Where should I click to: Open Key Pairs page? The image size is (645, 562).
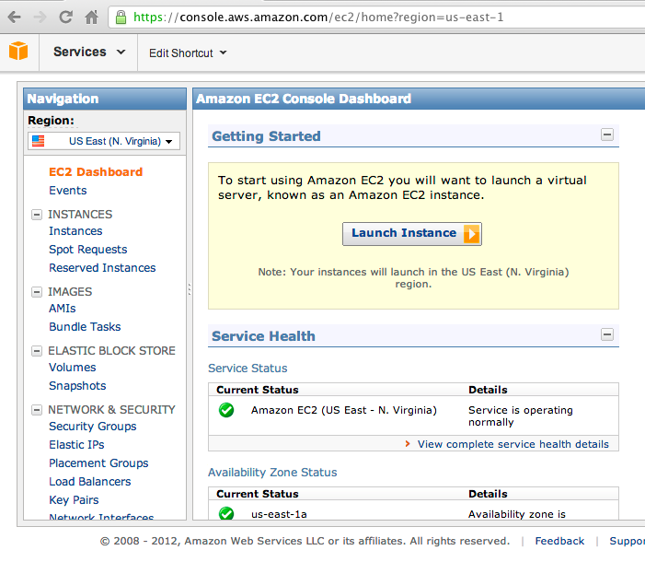74,499
